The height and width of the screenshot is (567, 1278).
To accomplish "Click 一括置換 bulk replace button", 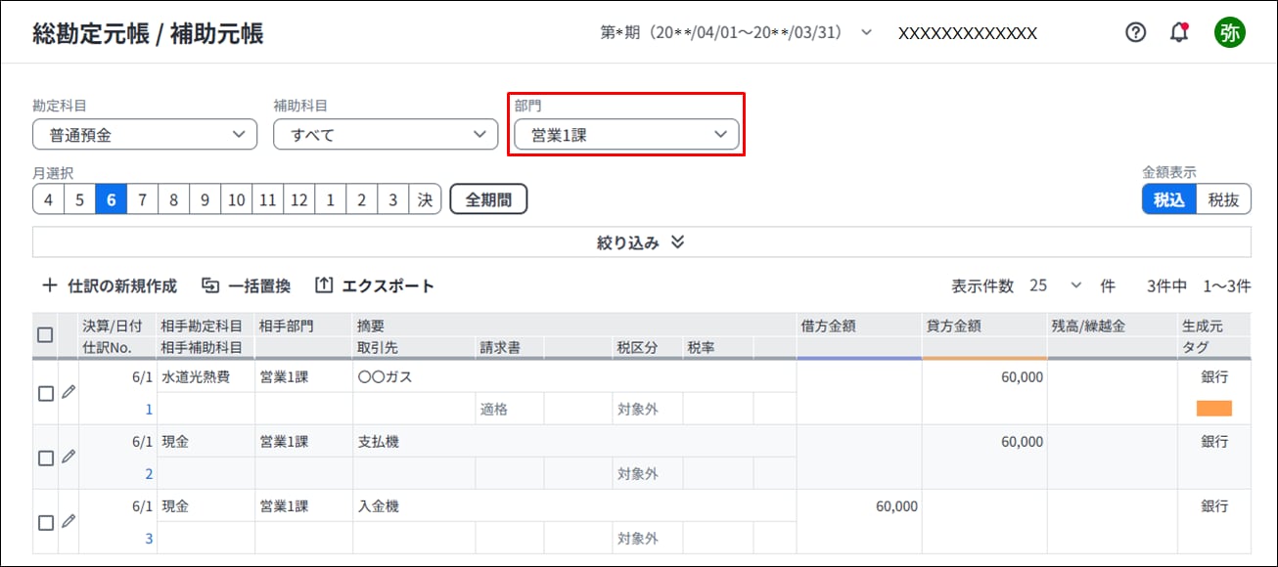I will 246,285.
